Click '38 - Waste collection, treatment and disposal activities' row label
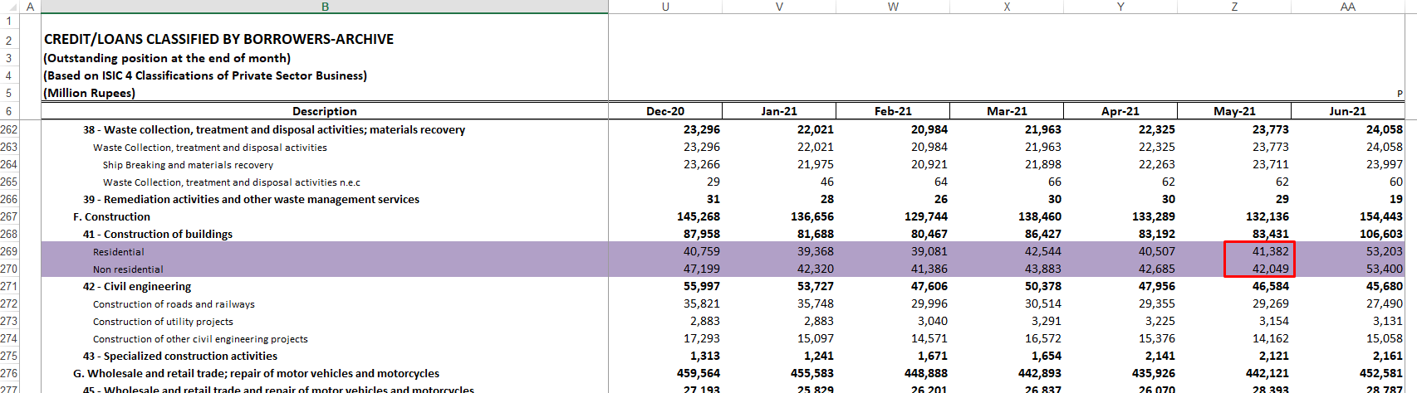This screenshot has height=393, width=1417. point(274,129)
